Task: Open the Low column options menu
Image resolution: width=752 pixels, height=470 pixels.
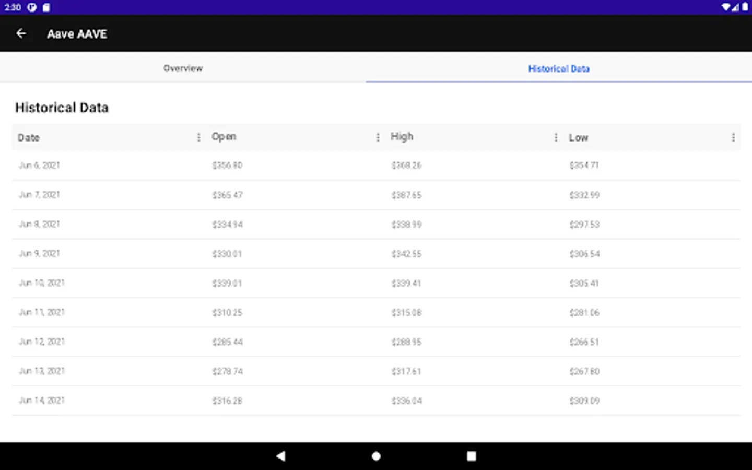Action: pyautogui.click(x=733, y=137)
